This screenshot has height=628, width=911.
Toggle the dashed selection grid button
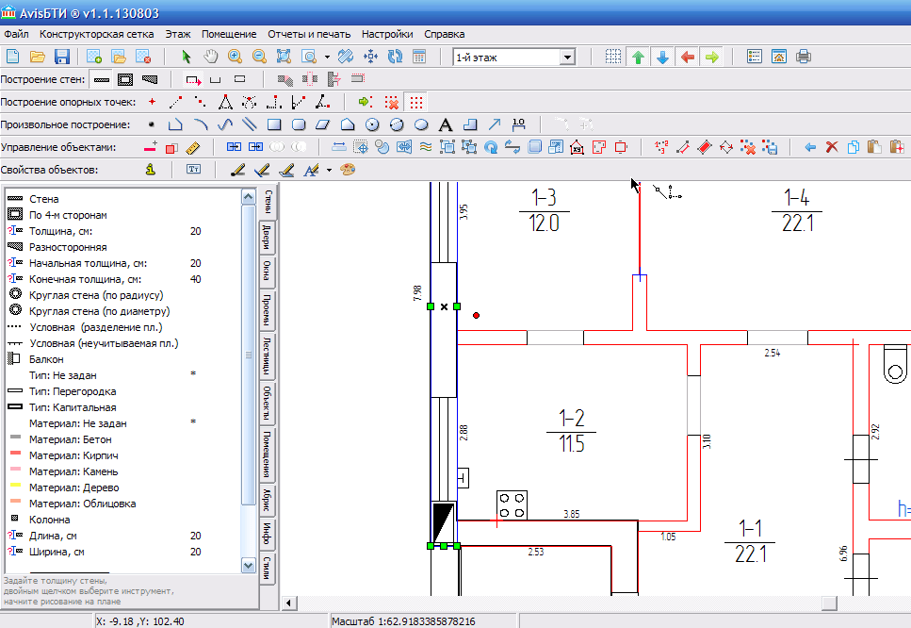point(613,57)
